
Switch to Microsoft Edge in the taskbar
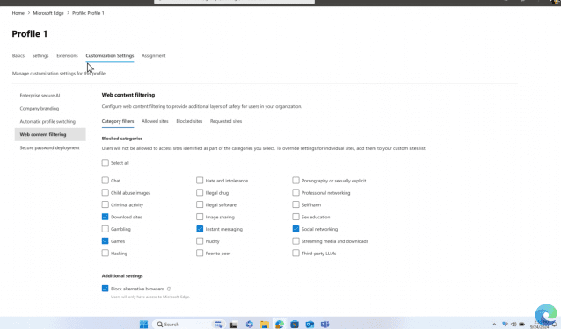tap(280, 324)
